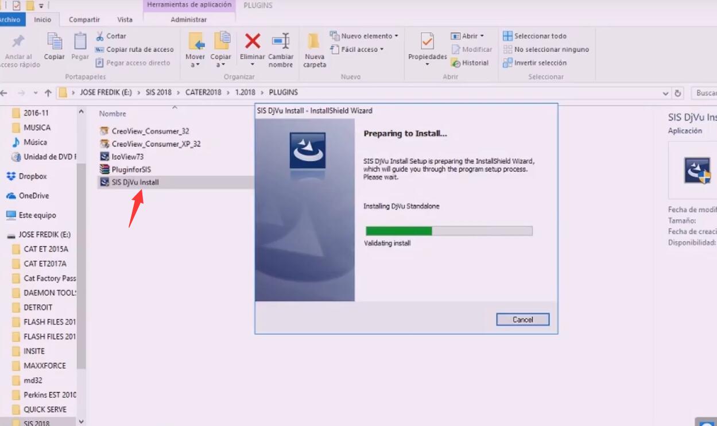Image resolution: width=717 pixels, height=426 pixels.
Task: Click the quick access toolbar dropdown arrow
Action: 41,6
